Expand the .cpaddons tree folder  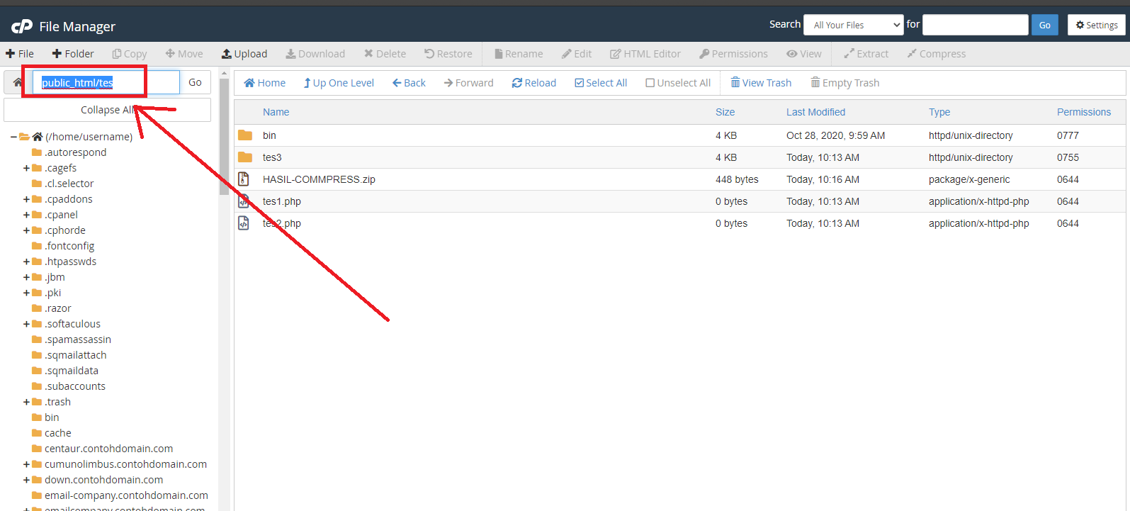coord(26,199)
